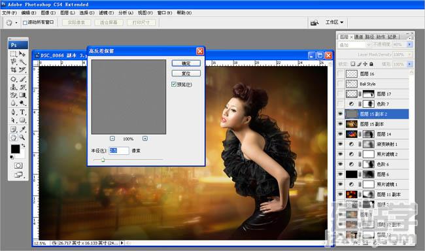This screenshot has height=251, width=425.
Task: Hide the 图层 14 layer eye icon
Action: (341, 134)
